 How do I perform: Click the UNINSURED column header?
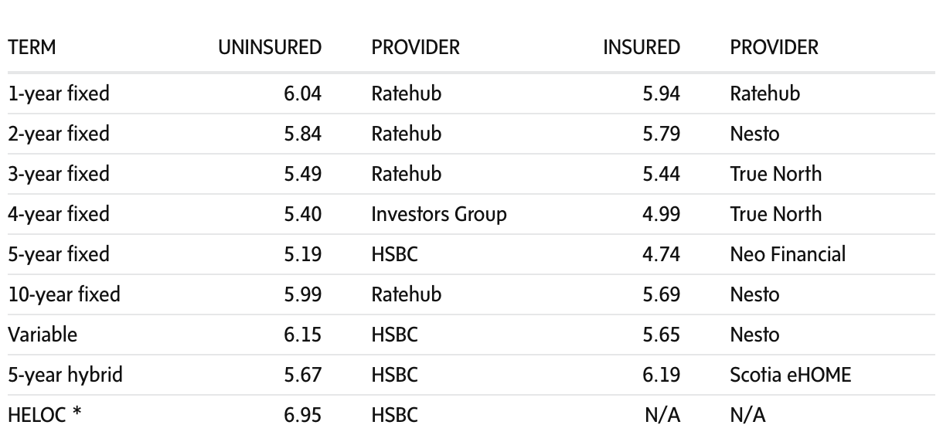[x=269, y=47]
